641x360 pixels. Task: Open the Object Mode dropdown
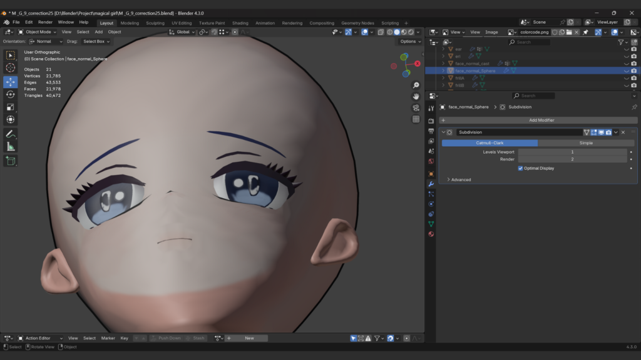point(38,32)
